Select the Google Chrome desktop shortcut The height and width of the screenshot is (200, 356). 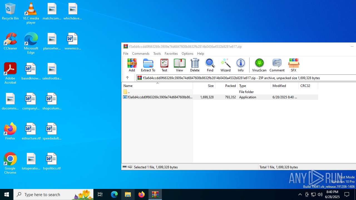click(10, 163)
